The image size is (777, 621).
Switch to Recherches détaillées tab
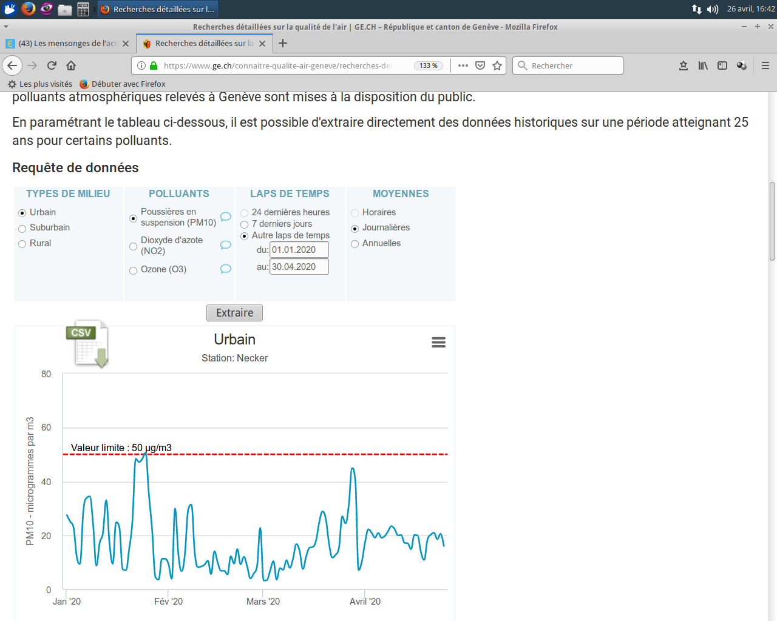click(204, 44)
